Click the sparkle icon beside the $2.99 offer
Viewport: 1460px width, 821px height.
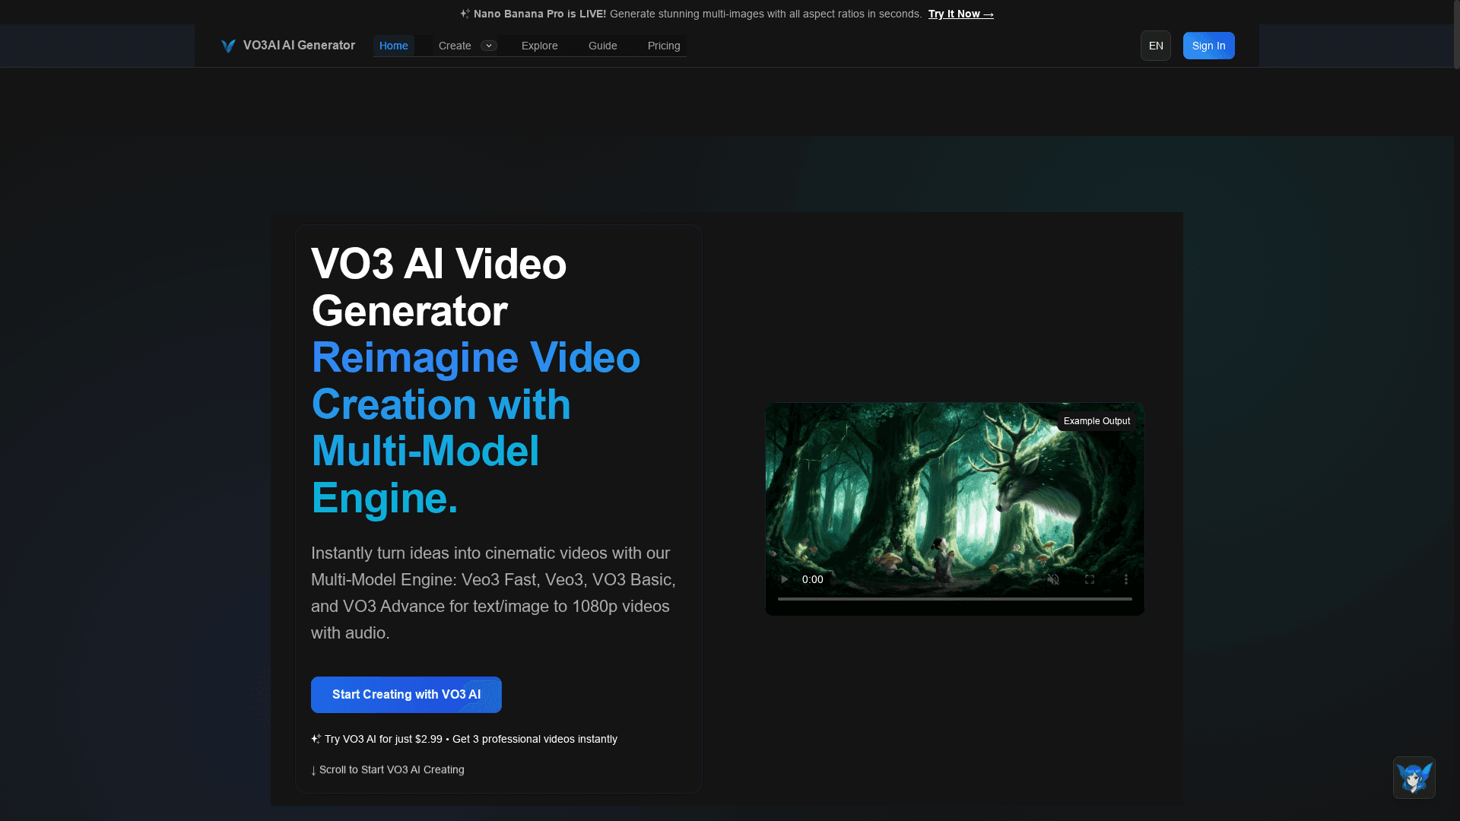click(x=316, y=738)
